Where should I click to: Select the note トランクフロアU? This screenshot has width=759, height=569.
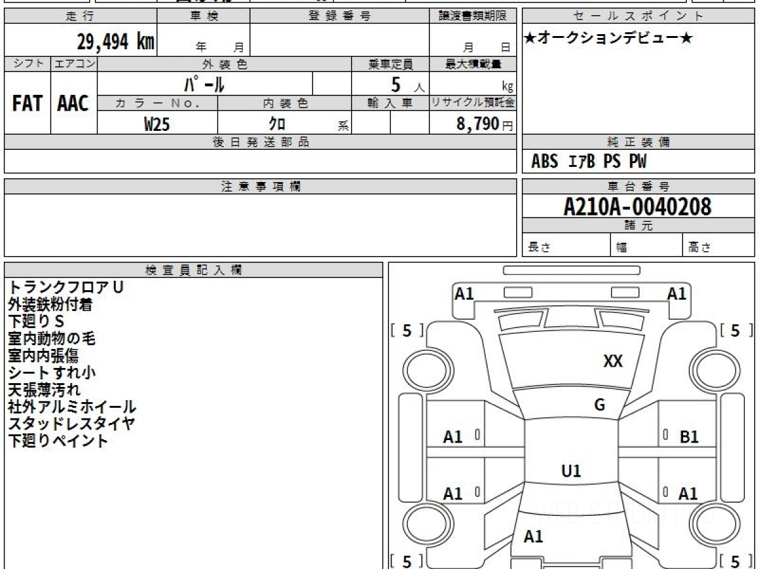click(x=66, y=288)
